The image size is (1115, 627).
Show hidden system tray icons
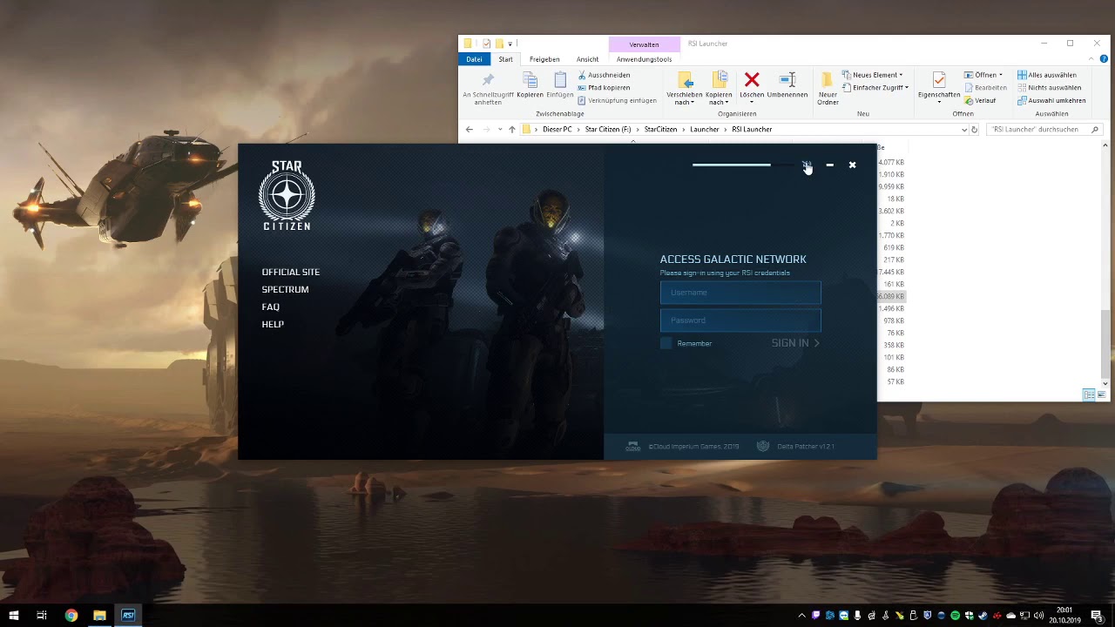point(801,616)
